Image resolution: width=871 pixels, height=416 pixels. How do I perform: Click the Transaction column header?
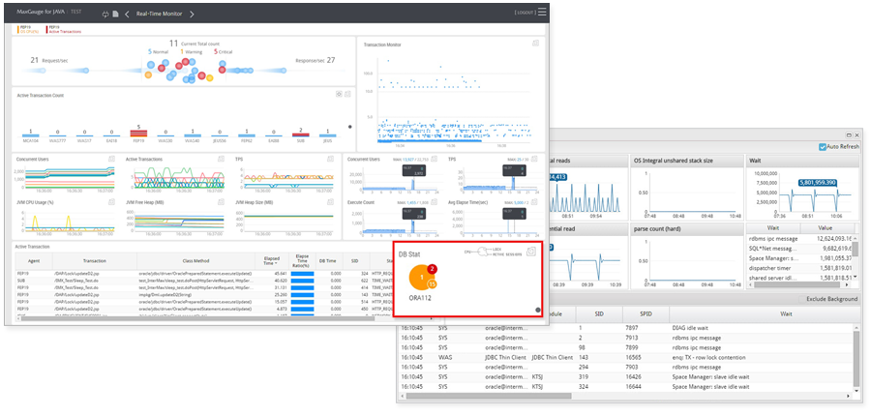[x=95, y=260]
